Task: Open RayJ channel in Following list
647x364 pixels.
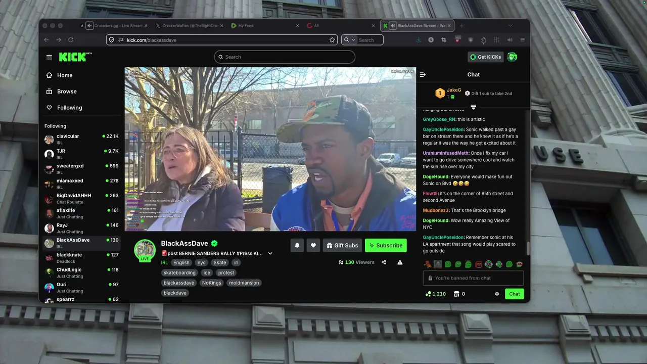Action: click(x=81, y=228)
